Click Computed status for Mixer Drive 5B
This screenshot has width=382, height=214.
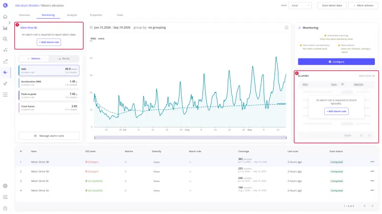coord(337,162)
